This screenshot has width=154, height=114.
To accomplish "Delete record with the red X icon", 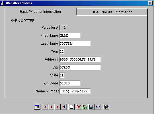I will tap(79, 107).
